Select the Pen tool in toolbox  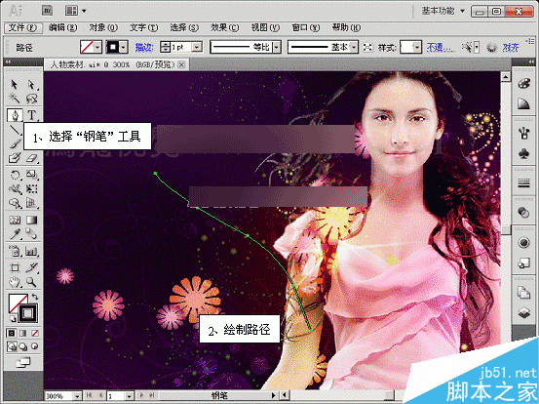point(15,115)
